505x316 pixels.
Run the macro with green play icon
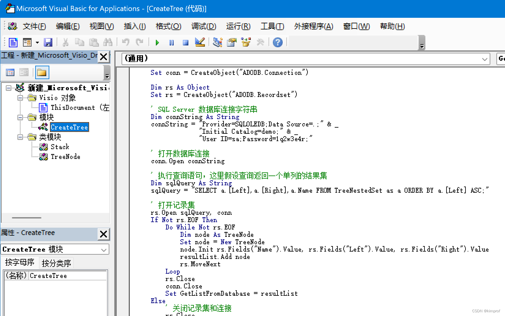pos(157,42)
